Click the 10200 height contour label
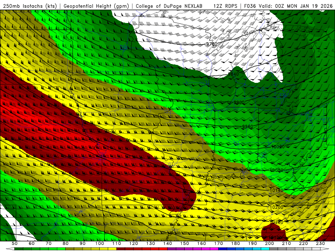 (x=276, y=207)
